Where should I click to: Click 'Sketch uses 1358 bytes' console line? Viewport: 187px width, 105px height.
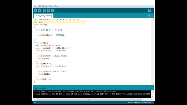tap(75, 91)
